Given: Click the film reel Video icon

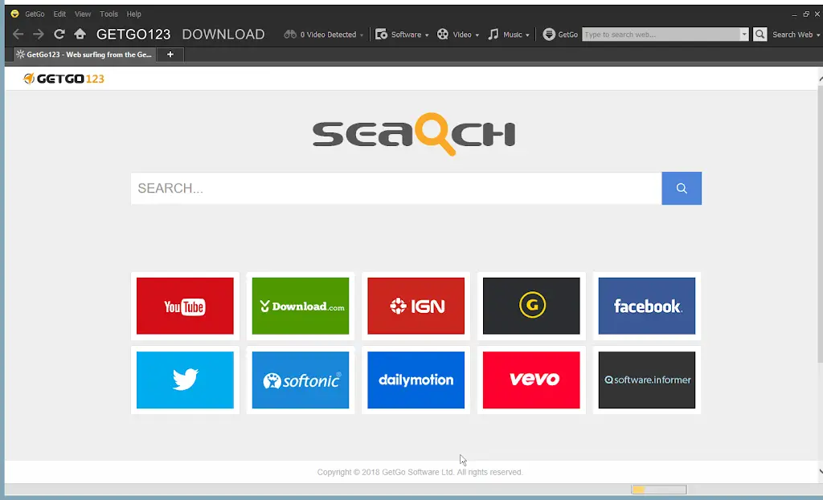Looking at the screenshot, I should pyautogui.click(x=443, y=35).
